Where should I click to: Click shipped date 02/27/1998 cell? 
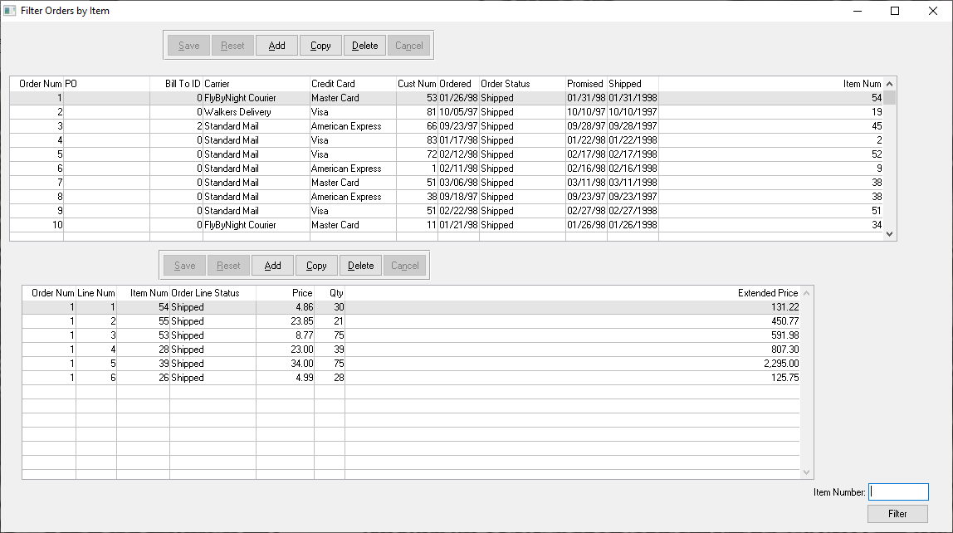(x=633, y=211)
